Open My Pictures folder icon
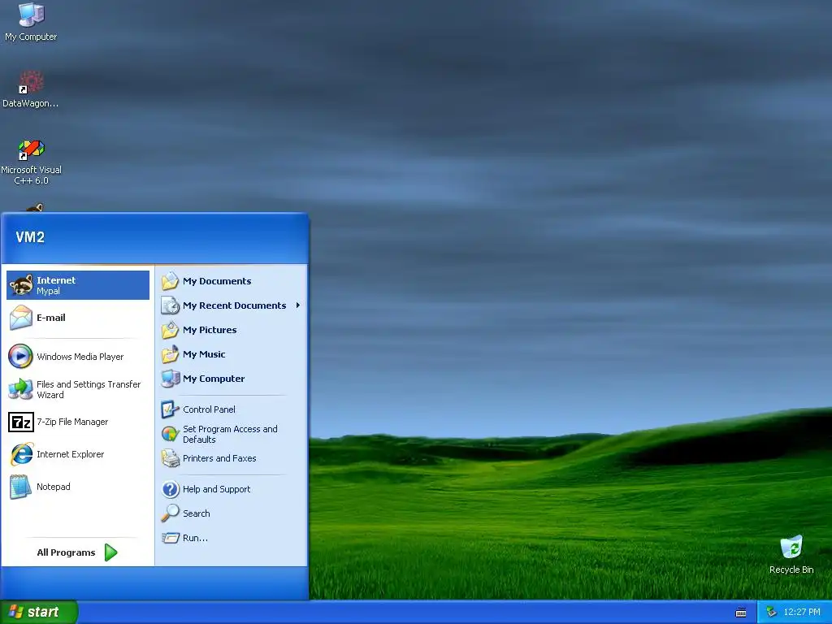 tap(170, 330)
